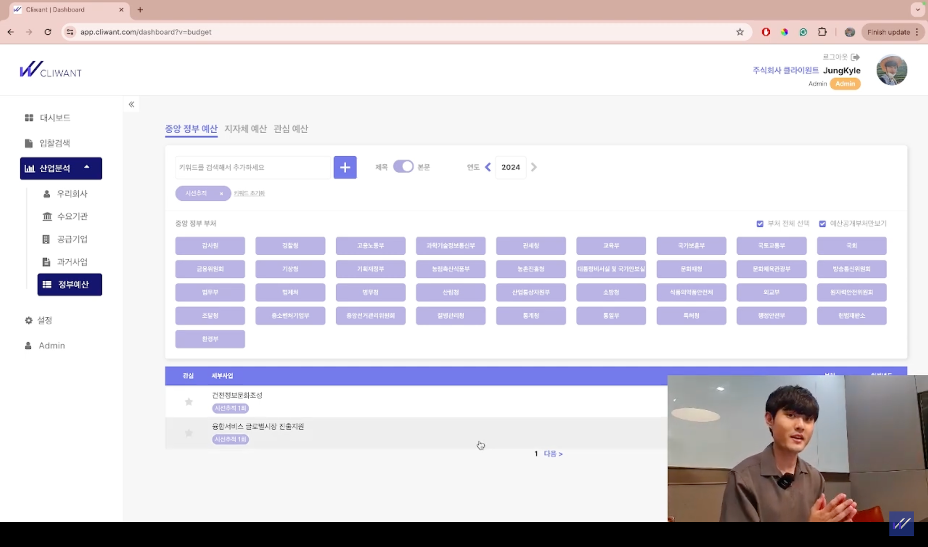The width and height of the screenshot is (928, 547).
Task: Reload the page in browser toolbar
Action: [48, 32]
